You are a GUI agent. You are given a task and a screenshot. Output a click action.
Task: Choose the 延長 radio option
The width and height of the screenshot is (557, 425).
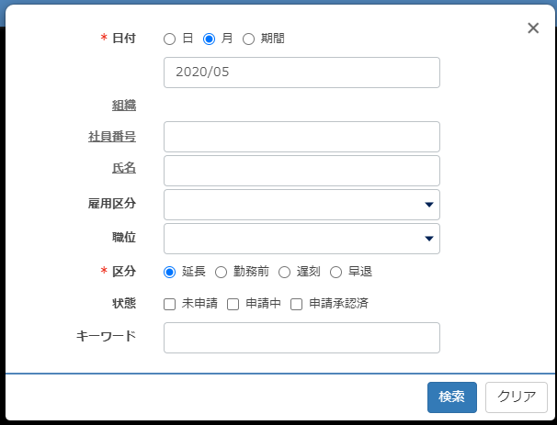pos(169,272)
